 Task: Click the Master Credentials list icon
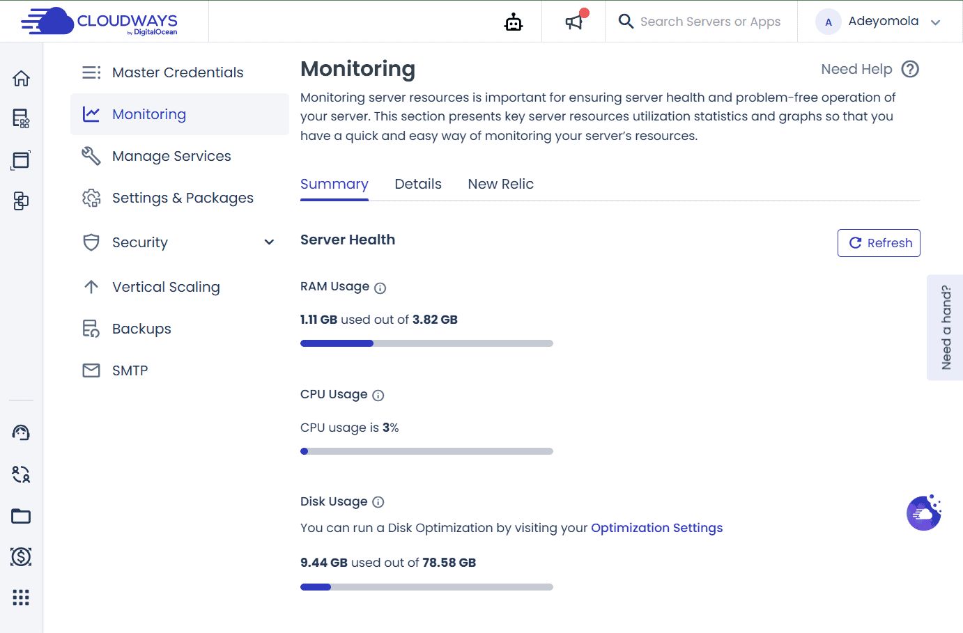pos(91,72)
